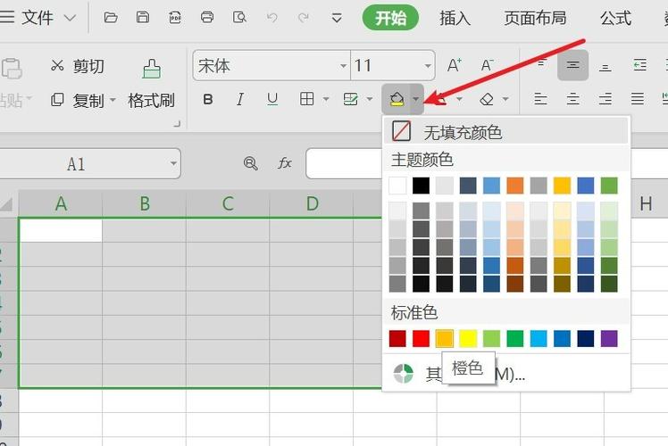Image resolution: width=668 pixels, height=446 pixels.
Task: Switch to the 公式 tab
Action: click(615, 18)
